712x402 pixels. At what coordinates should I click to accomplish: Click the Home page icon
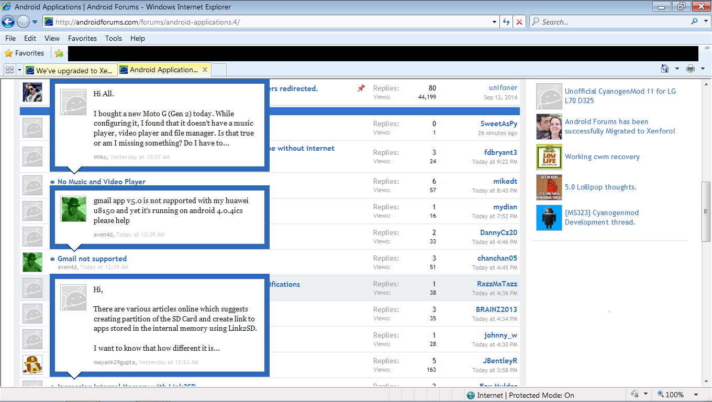(x=664, y=69)
